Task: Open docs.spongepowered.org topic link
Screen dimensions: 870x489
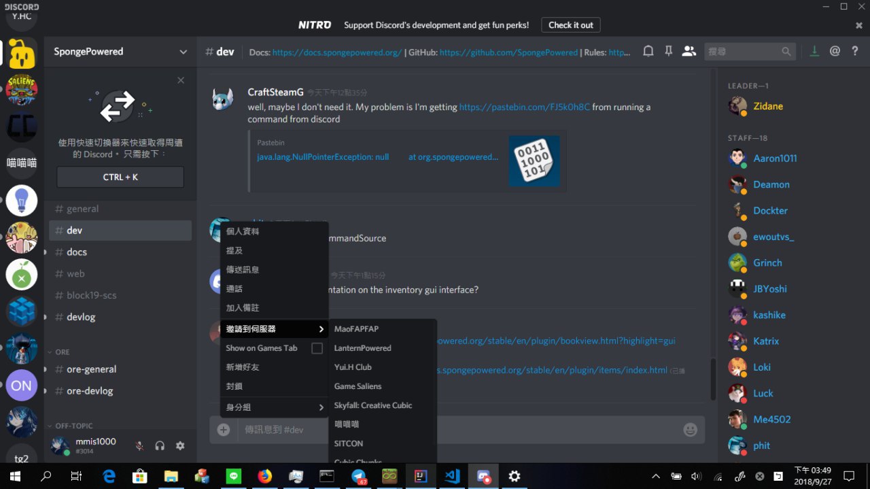Action: 337,52
